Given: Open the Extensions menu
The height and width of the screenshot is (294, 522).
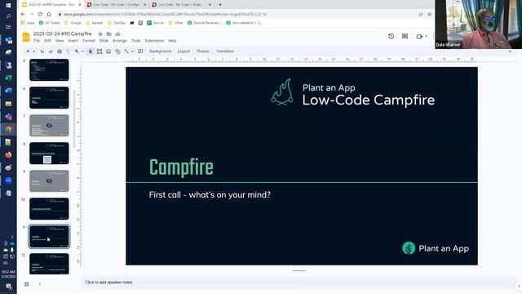Looking at the screenshot, I should pyautogui.click(x=154, y=41).
